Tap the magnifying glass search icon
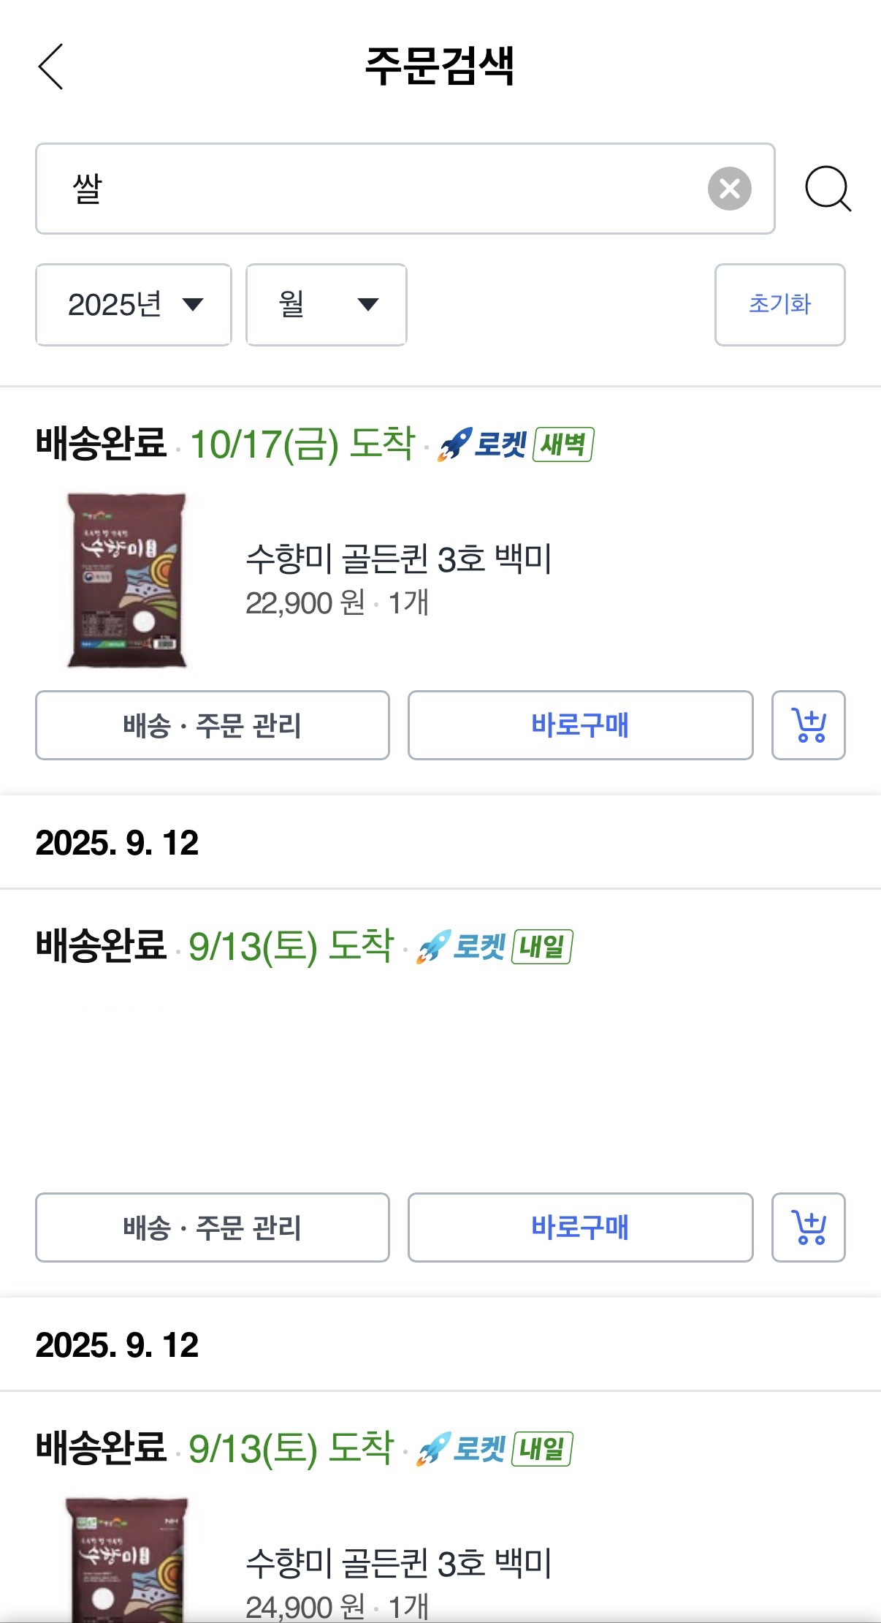The width and height of the screenshot is (881, 1623). point(828,189)
